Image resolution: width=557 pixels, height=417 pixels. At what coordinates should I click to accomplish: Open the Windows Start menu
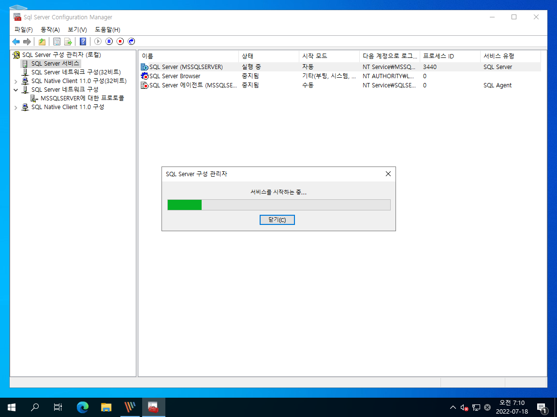pos(12,407)
